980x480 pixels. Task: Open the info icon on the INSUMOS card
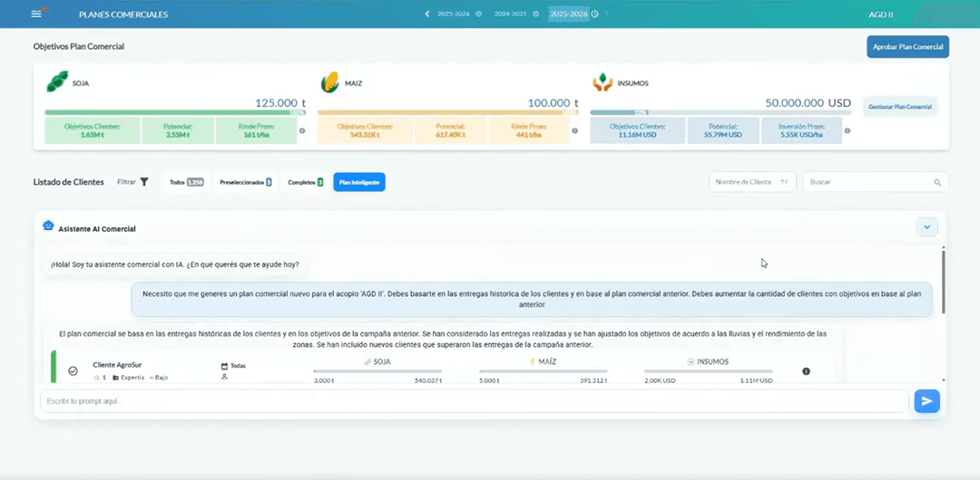click(x=847, y=131)
